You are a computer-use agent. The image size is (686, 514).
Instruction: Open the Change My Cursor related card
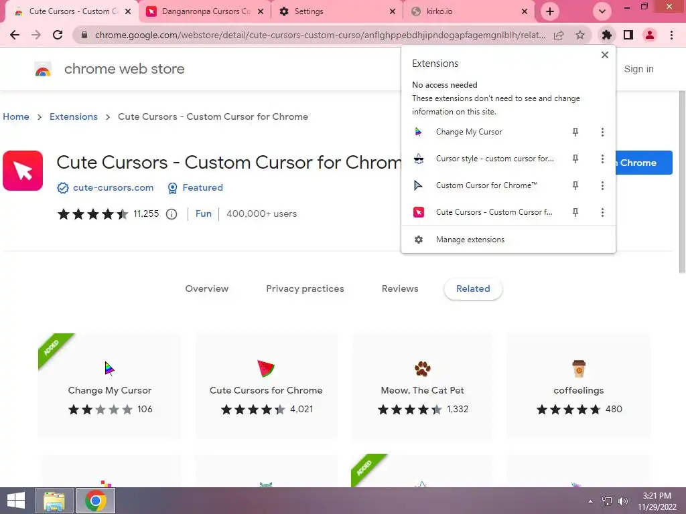point(109,386)
